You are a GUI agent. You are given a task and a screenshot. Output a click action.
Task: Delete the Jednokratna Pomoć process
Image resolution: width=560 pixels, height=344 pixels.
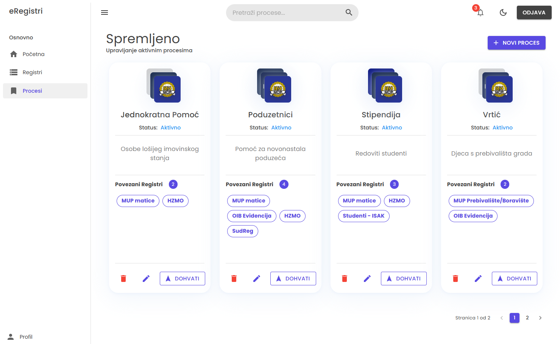pyautogui.click(x=123, y=279)
